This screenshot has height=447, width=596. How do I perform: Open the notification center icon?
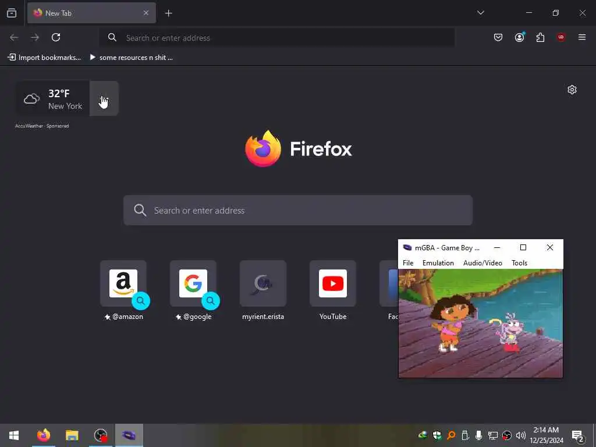point(577,435)
